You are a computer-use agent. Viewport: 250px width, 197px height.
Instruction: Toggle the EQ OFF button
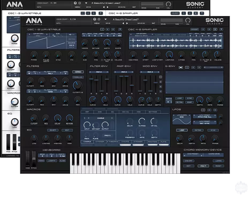click(x=53, y=130)
